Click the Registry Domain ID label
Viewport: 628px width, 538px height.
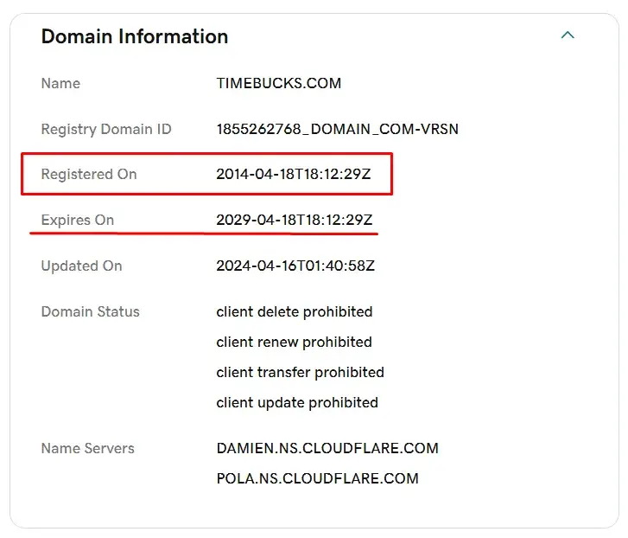click(106, 129)
